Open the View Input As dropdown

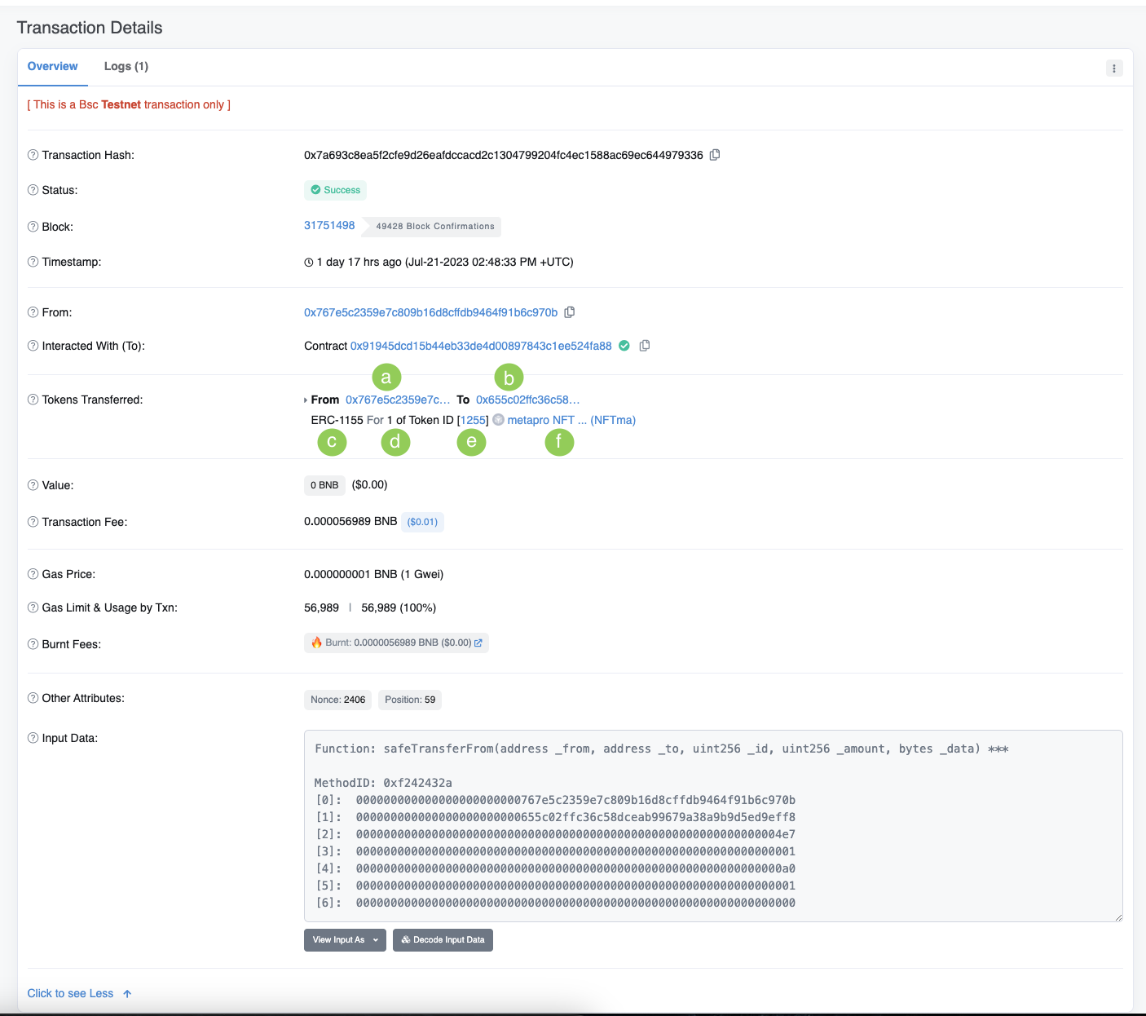(x=345, y=940)
